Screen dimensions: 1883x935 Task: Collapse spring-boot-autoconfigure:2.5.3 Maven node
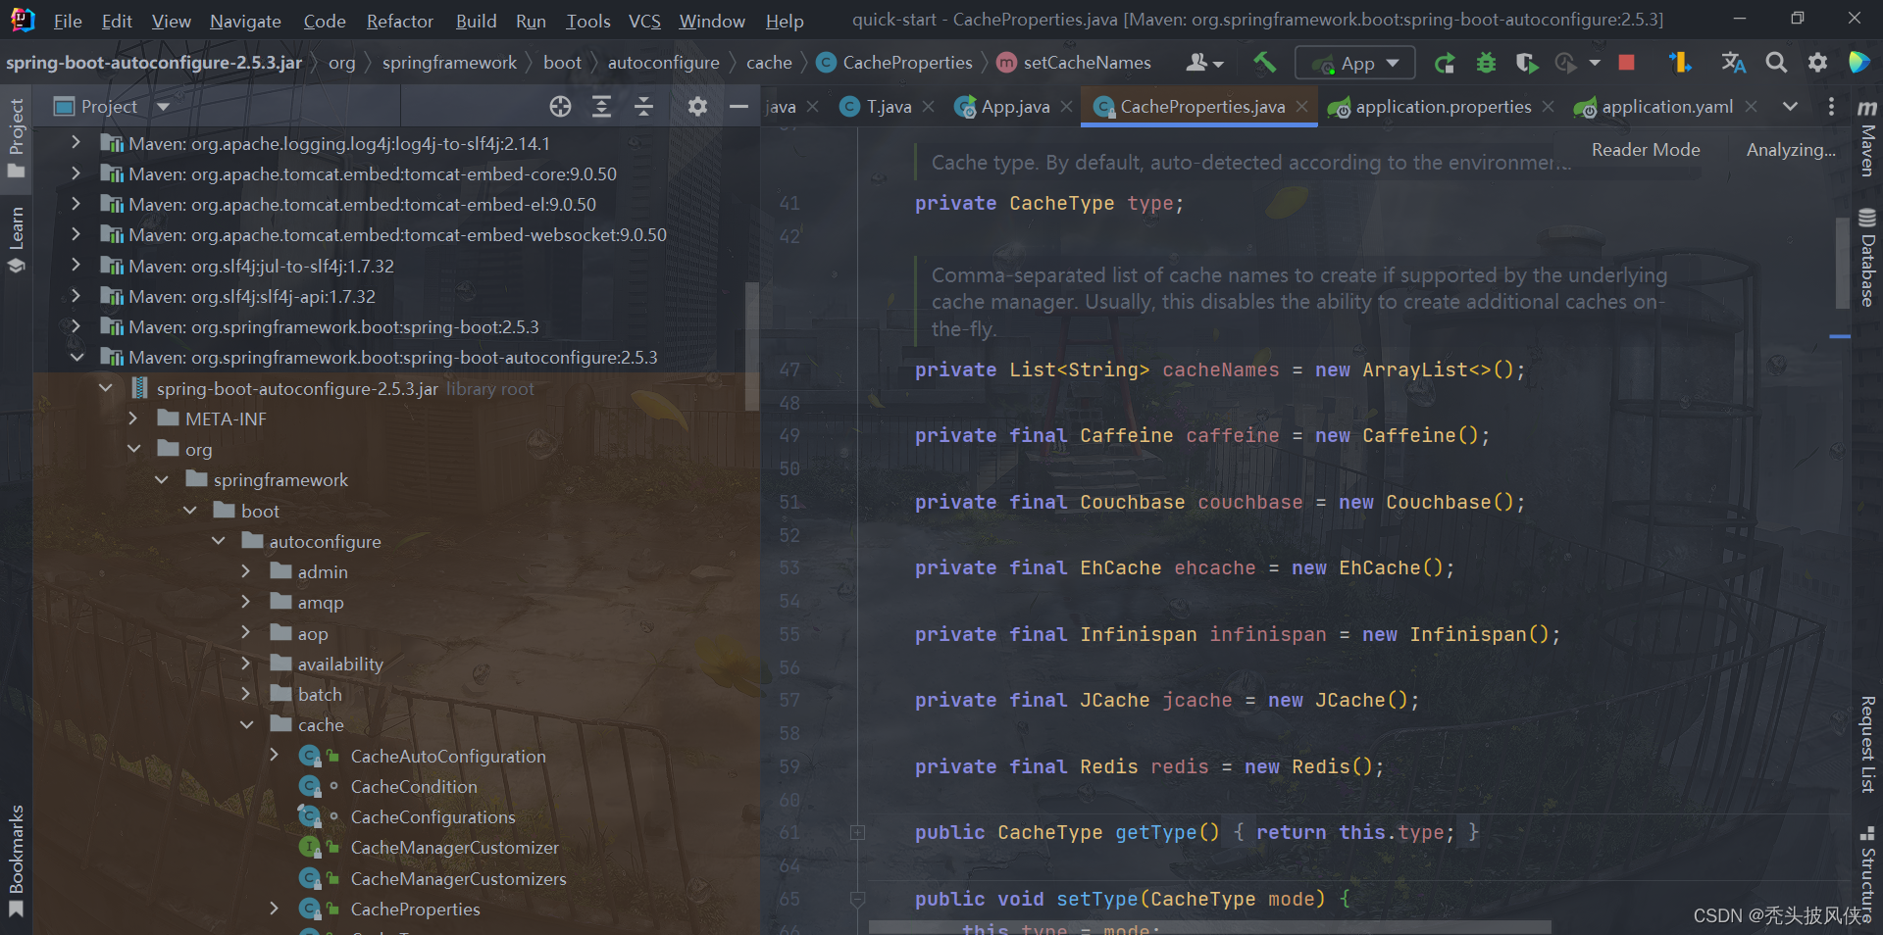click(x=76, y=357)
